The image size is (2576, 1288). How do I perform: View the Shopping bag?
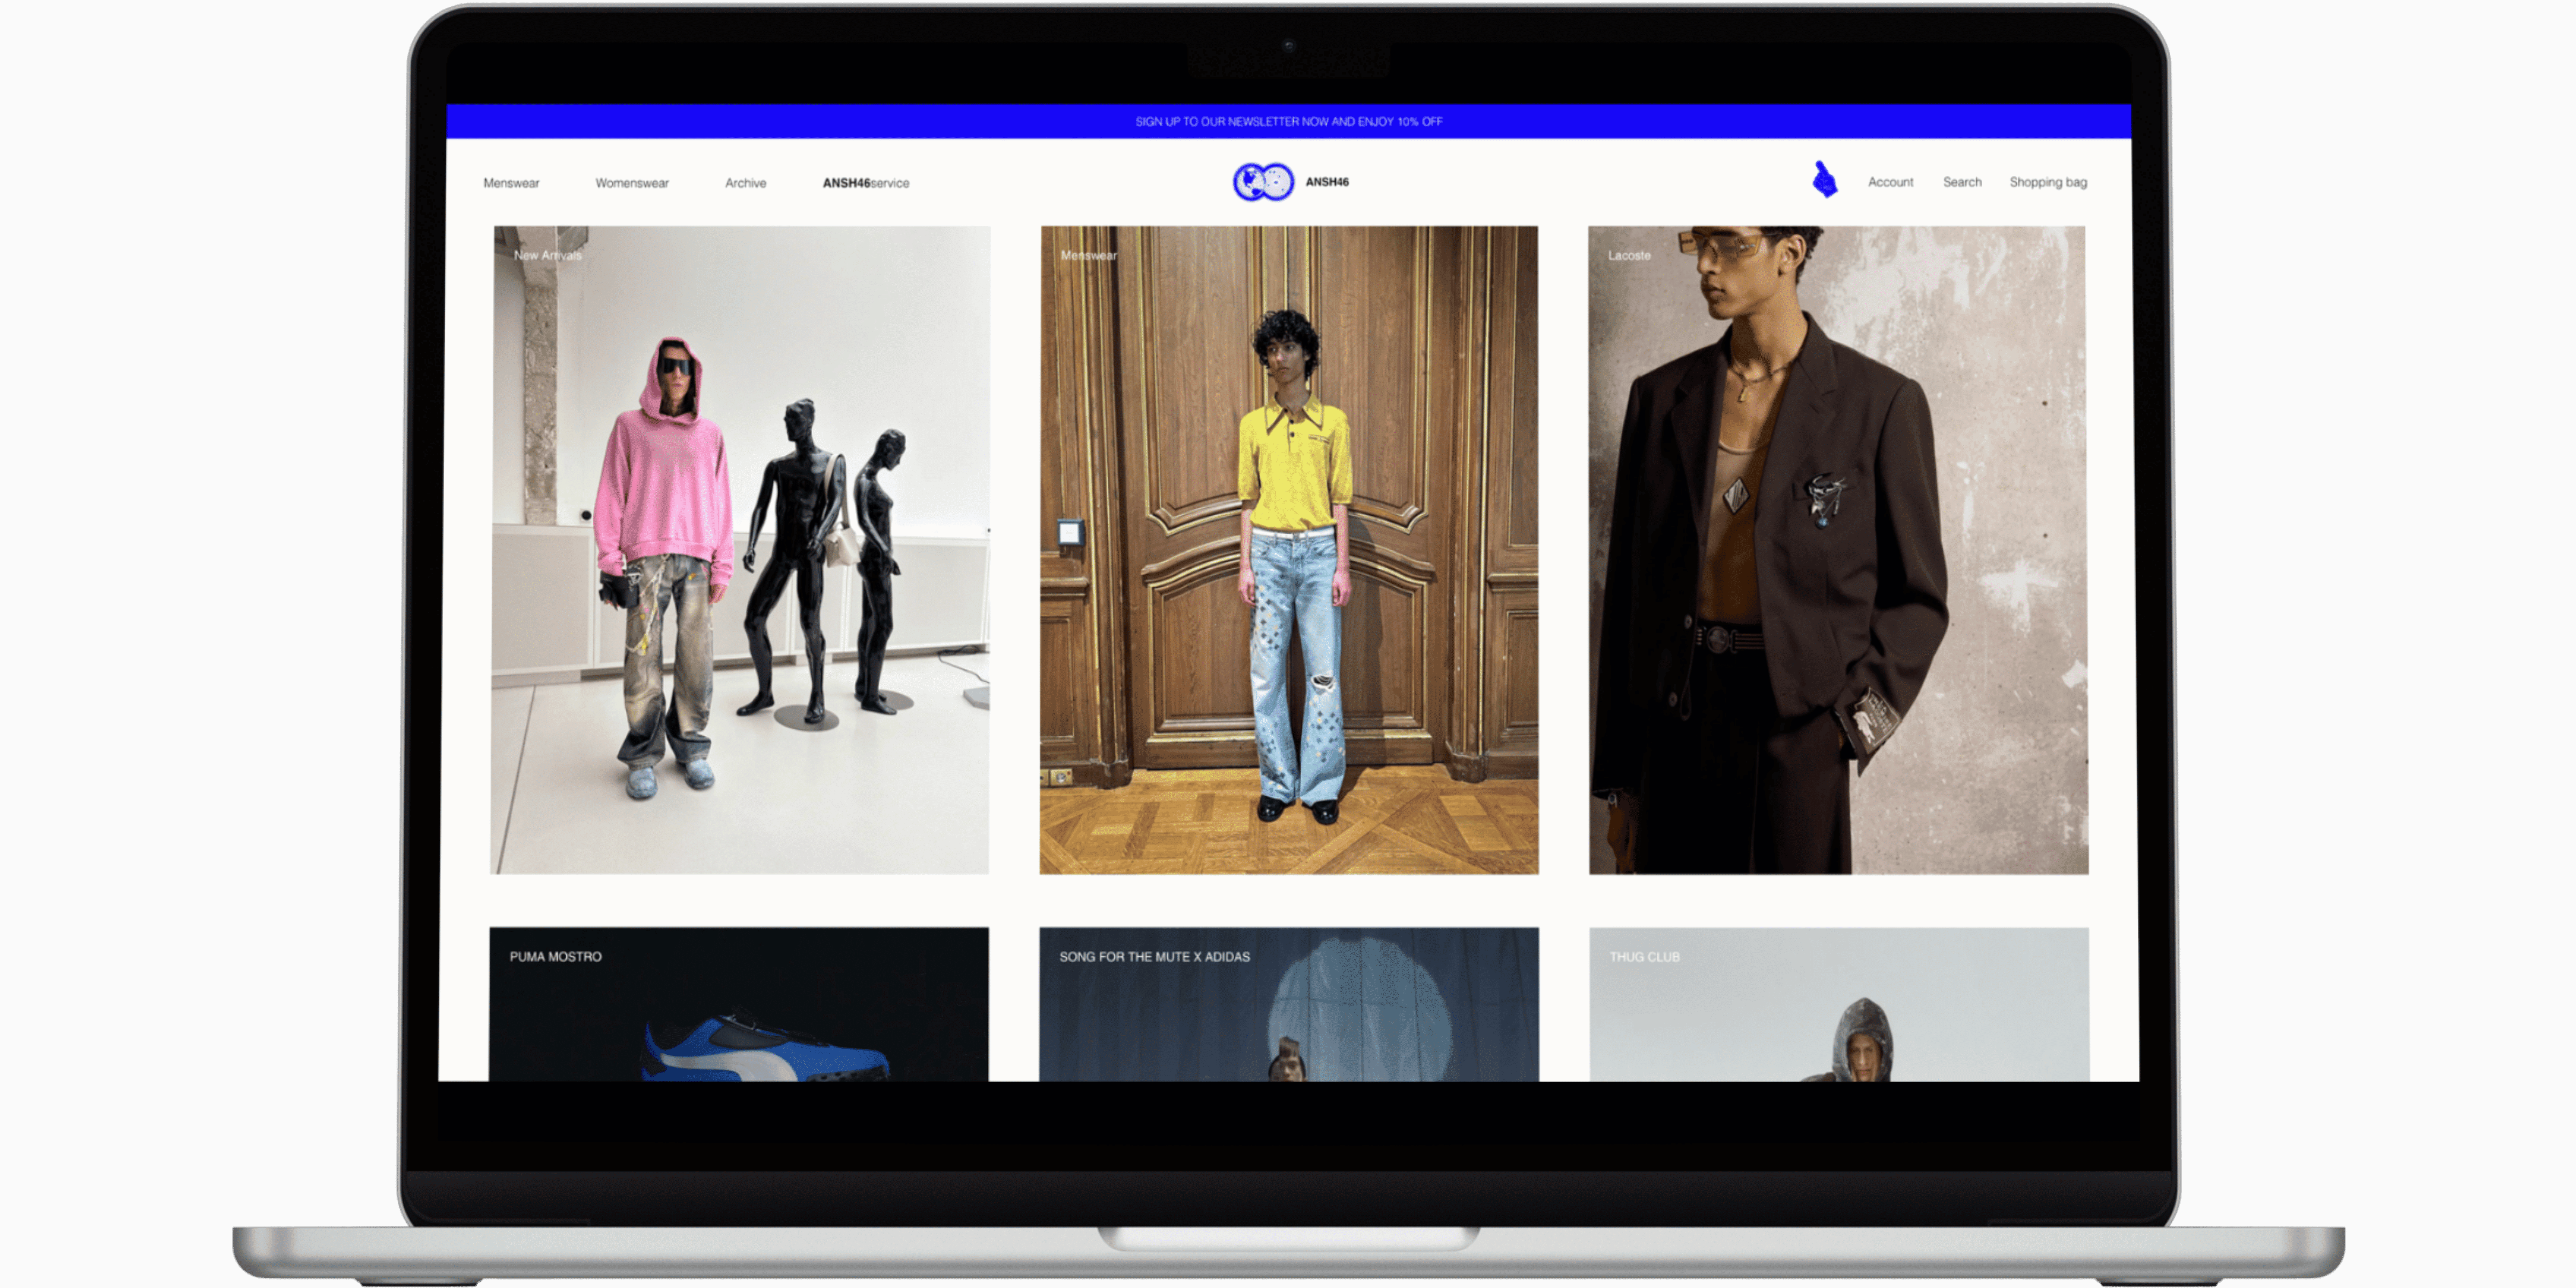[x=2048, y=182]
